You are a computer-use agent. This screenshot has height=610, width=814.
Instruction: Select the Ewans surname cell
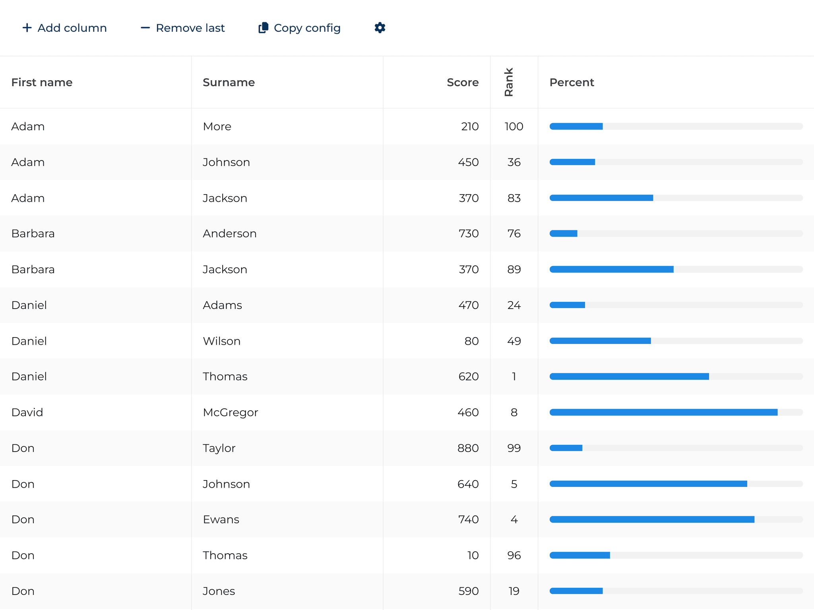click(221, 519)
